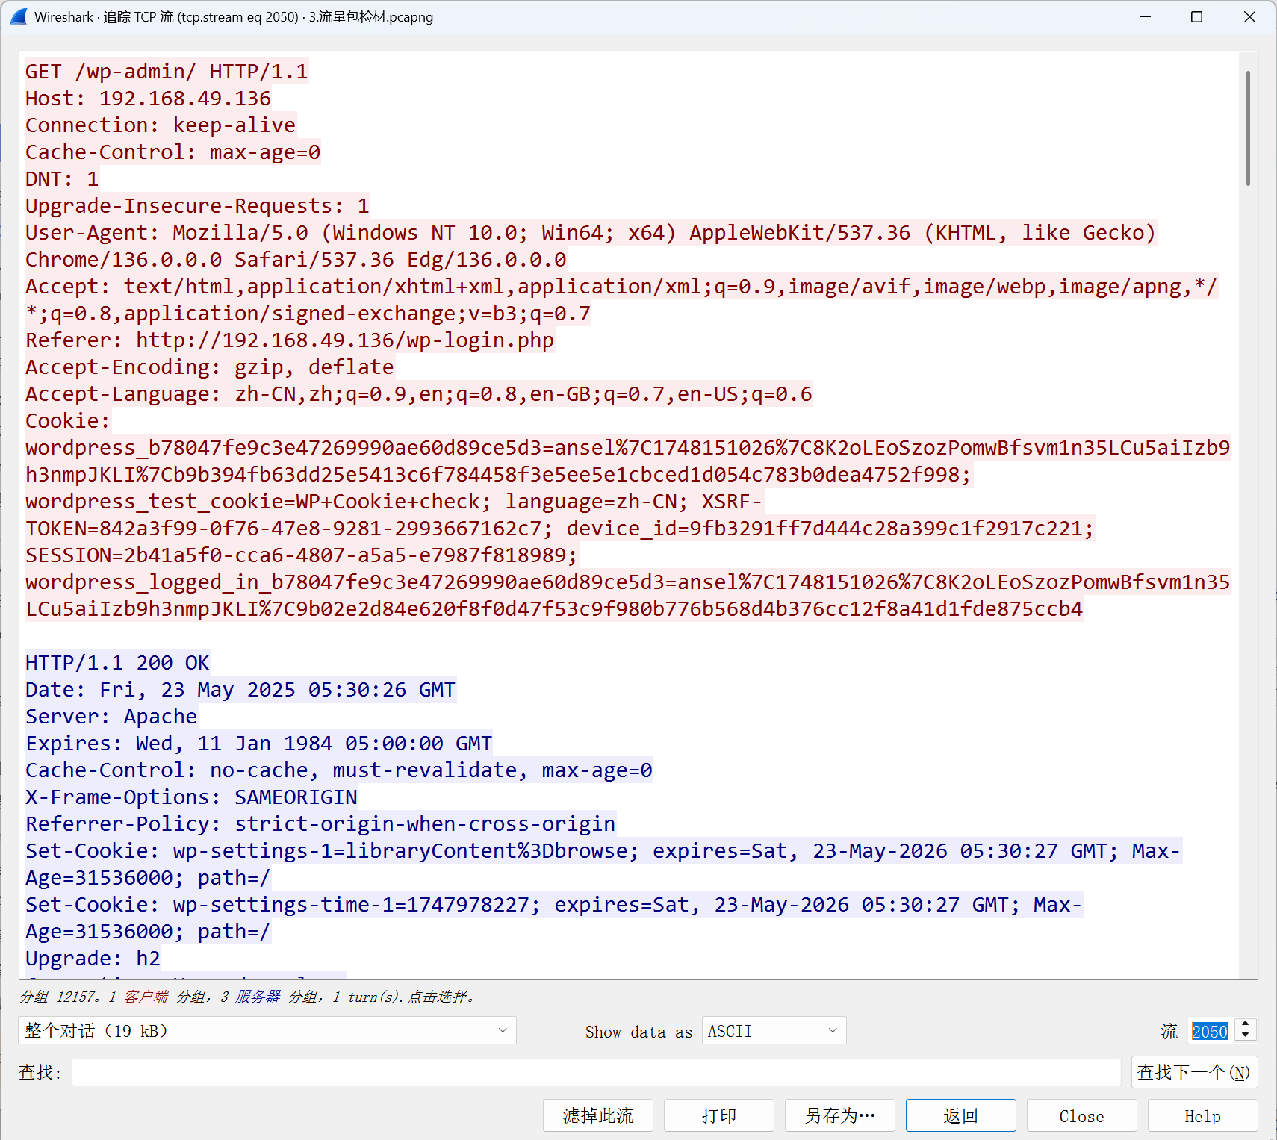Image resolution: width=1277 pixels, height=1140 pixels.
Task: Open the conversation direction dropdown
Action: [267, 1031]
